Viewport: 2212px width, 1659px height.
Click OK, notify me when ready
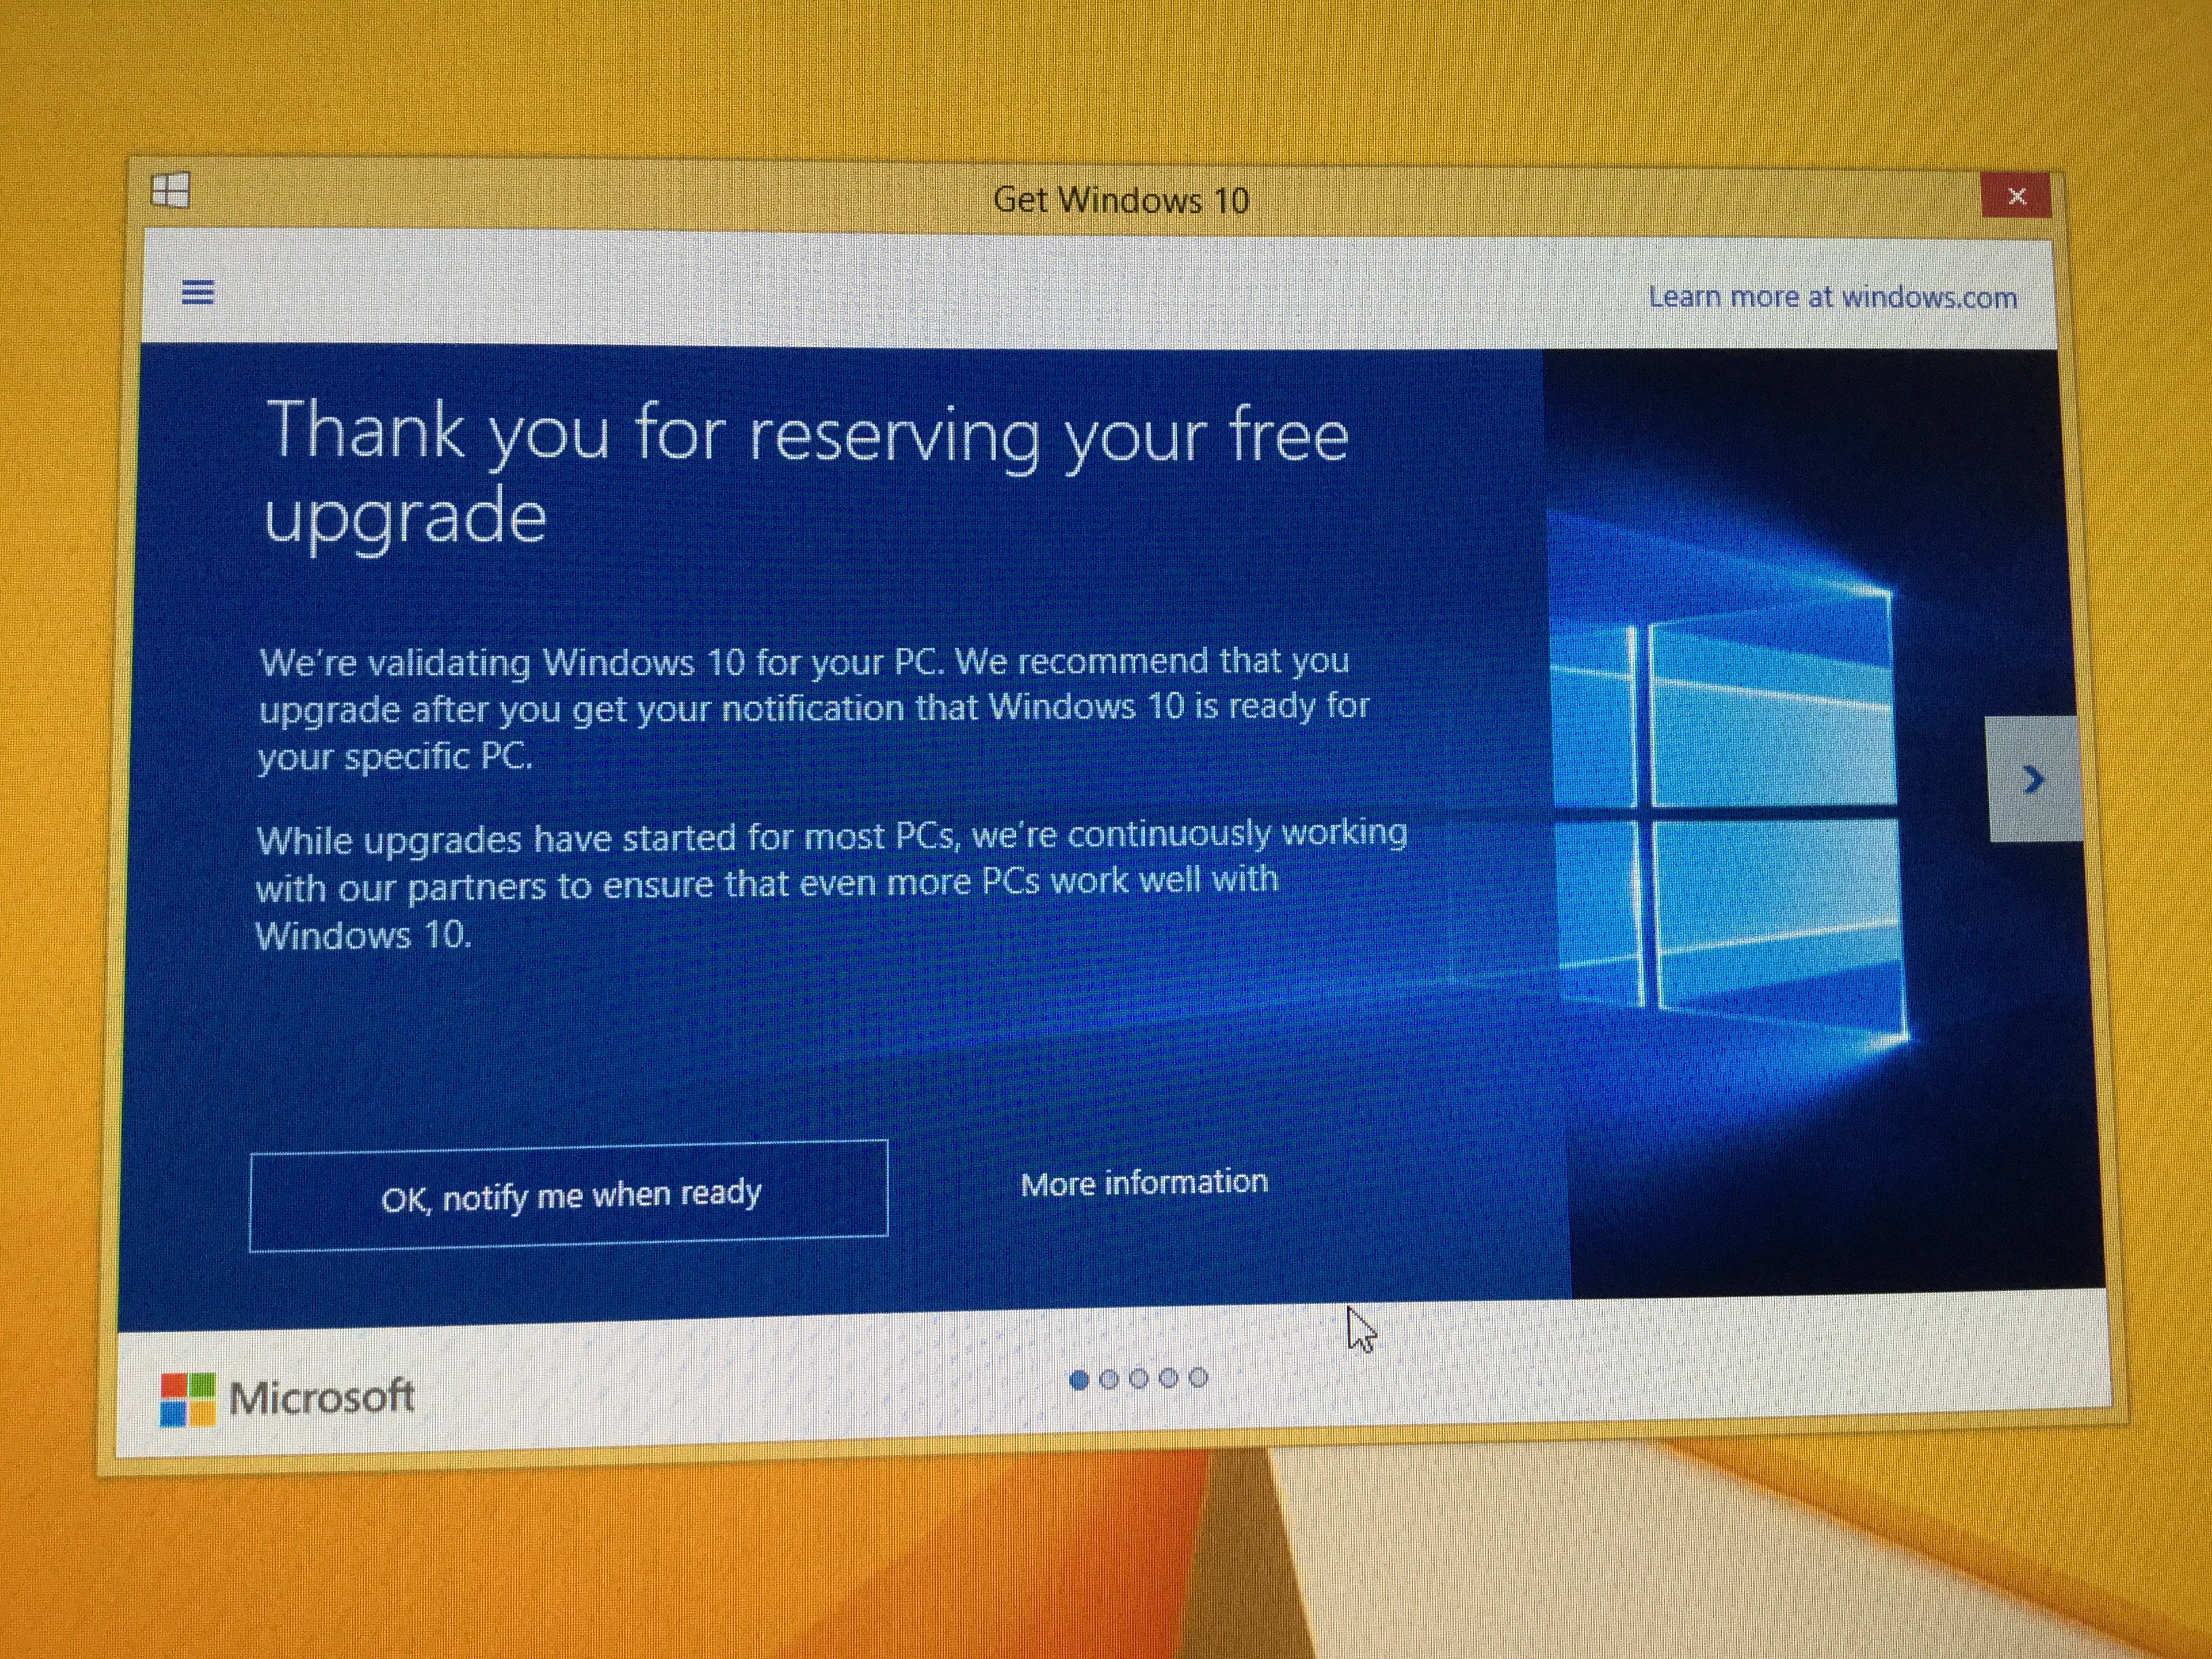569,1195
